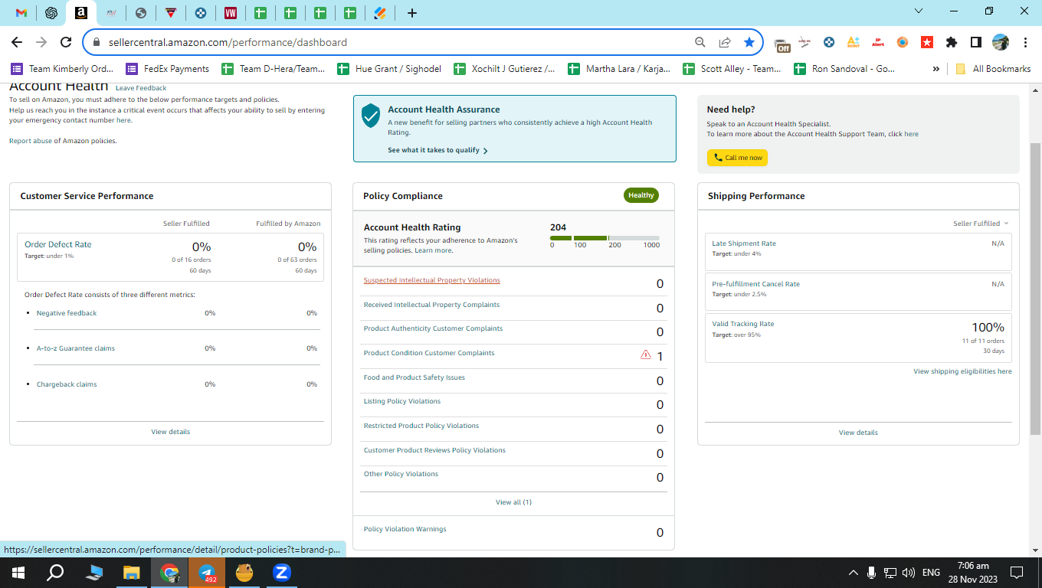1042x588 pixels.
Task: Click View all (1) policy issues
Action: click(513, 502)
